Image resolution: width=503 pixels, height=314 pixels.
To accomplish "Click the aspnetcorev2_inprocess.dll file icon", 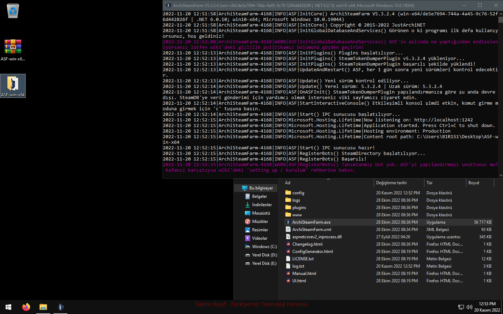I will coord(288,237).
